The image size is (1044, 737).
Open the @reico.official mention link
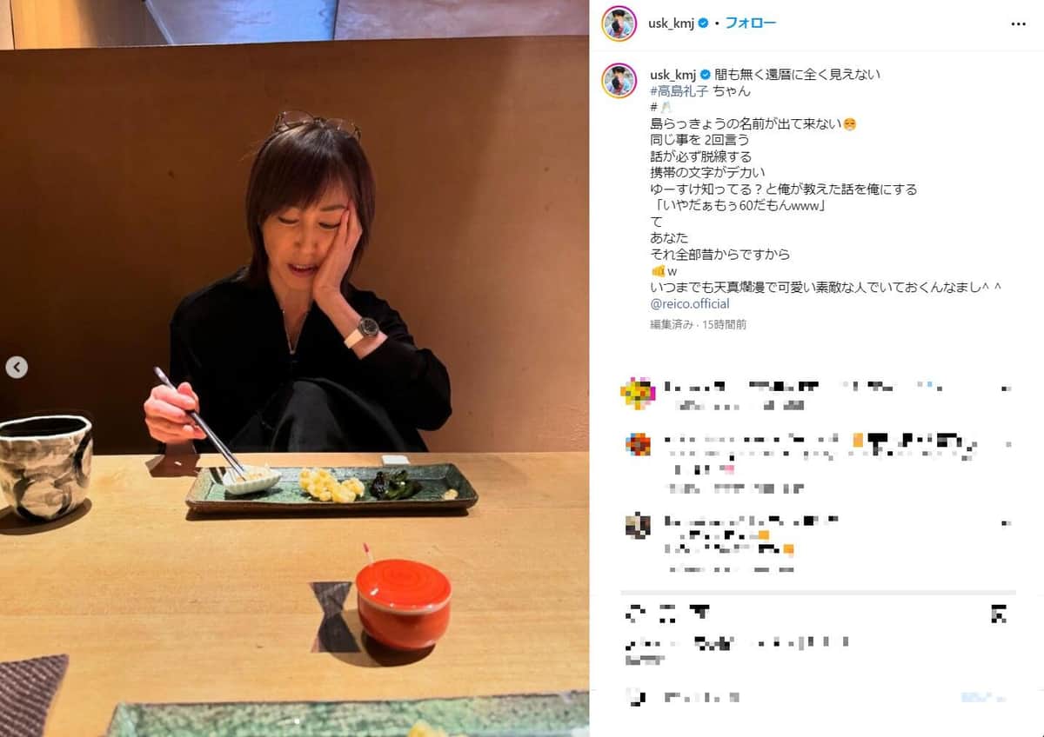click(690, 304)
